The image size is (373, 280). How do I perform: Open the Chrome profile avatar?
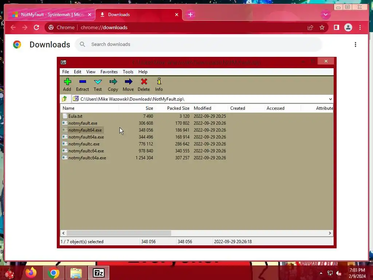tap(348, 27)
